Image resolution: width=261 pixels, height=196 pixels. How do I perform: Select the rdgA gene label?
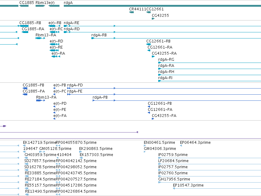68,3
